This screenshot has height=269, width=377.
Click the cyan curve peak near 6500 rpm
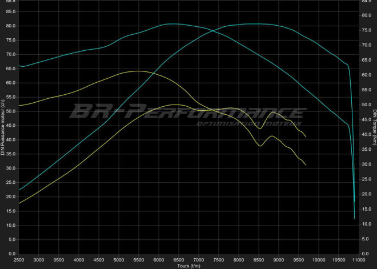pos(171,24)
